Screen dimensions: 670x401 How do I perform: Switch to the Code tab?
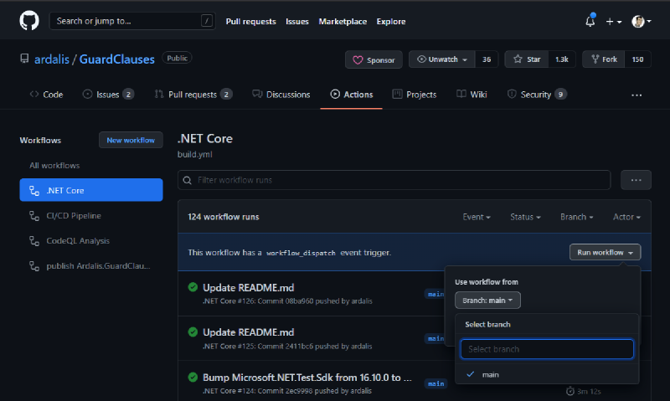coord(46,95)
